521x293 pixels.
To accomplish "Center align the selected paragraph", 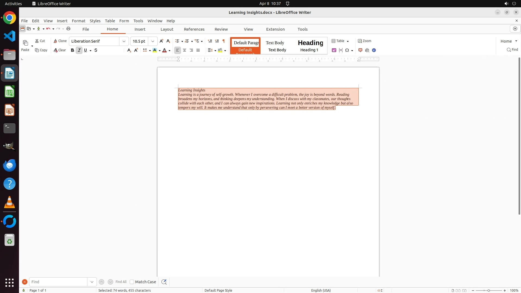I will click(185, 50).
